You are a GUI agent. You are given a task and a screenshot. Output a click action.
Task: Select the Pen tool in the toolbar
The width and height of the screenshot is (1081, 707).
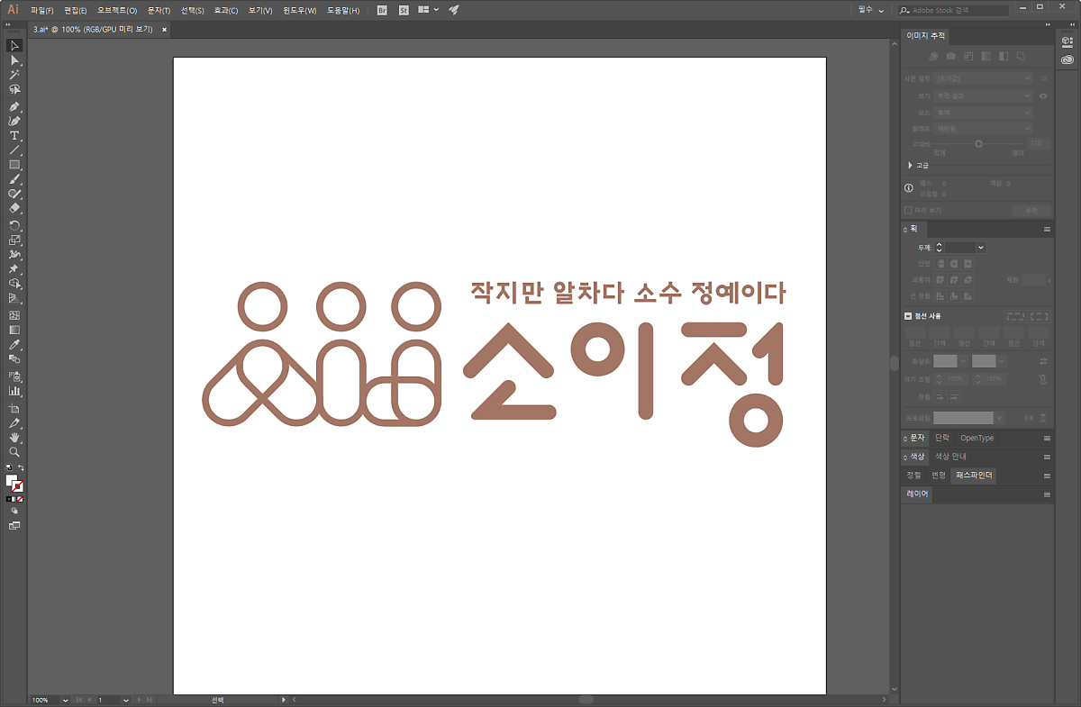(x=14, y=105)
